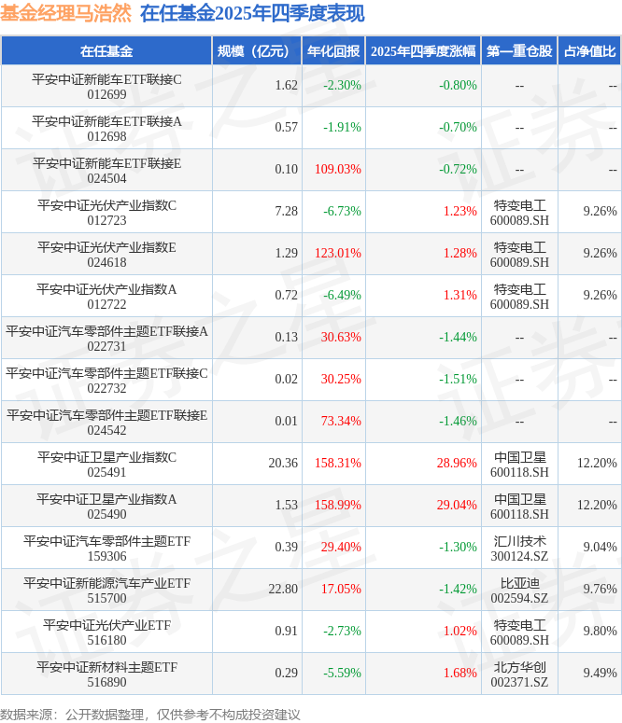Click 特变电工 600089.SH in the 012723 row
Image resolution: width=622 pixels, height=723 pixels.
pos(519,212)
